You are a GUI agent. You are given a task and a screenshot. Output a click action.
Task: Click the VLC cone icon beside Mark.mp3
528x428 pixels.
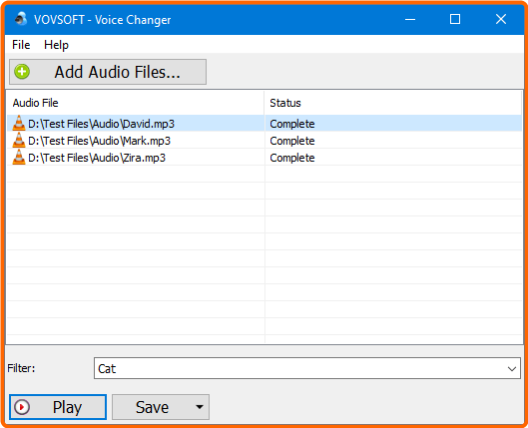[x=19, y=140]
